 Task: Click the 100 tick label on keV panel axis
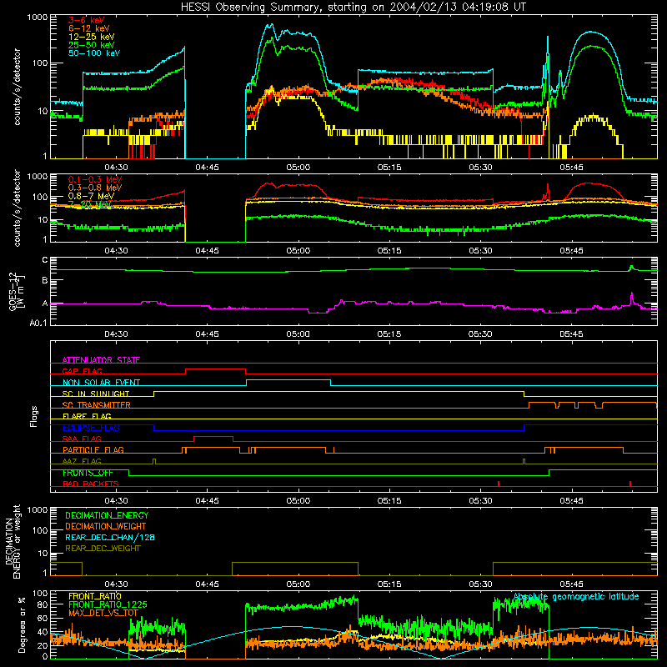41,63
